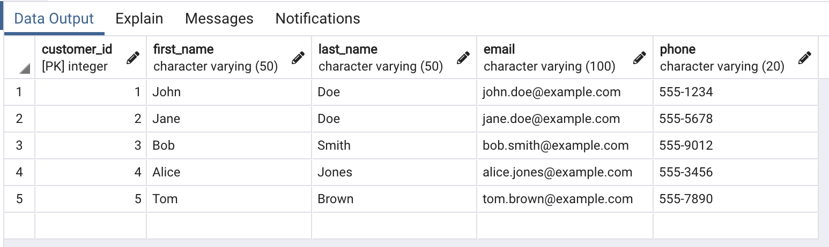Click the last name cell Brown
The height and width of the screenshot is (247, 829).
click(x=336, y=199)
